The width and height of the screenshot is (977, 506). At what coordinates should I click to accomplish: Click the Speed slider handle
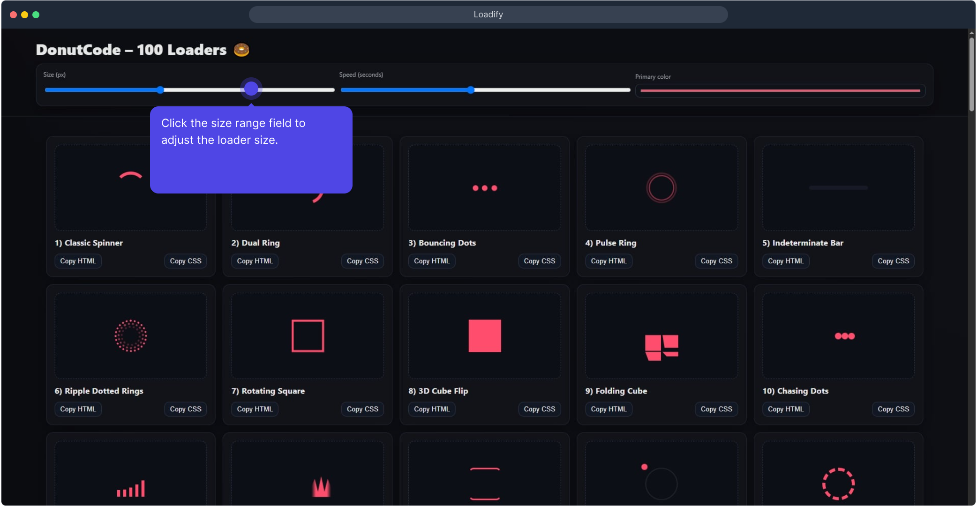(x=470, y=90)
